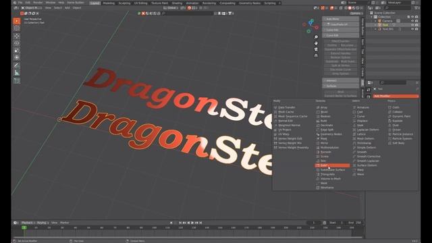Screen dimensions: 432x243
Task: Open the Object Mode dropdown
Action: point(32,8)
